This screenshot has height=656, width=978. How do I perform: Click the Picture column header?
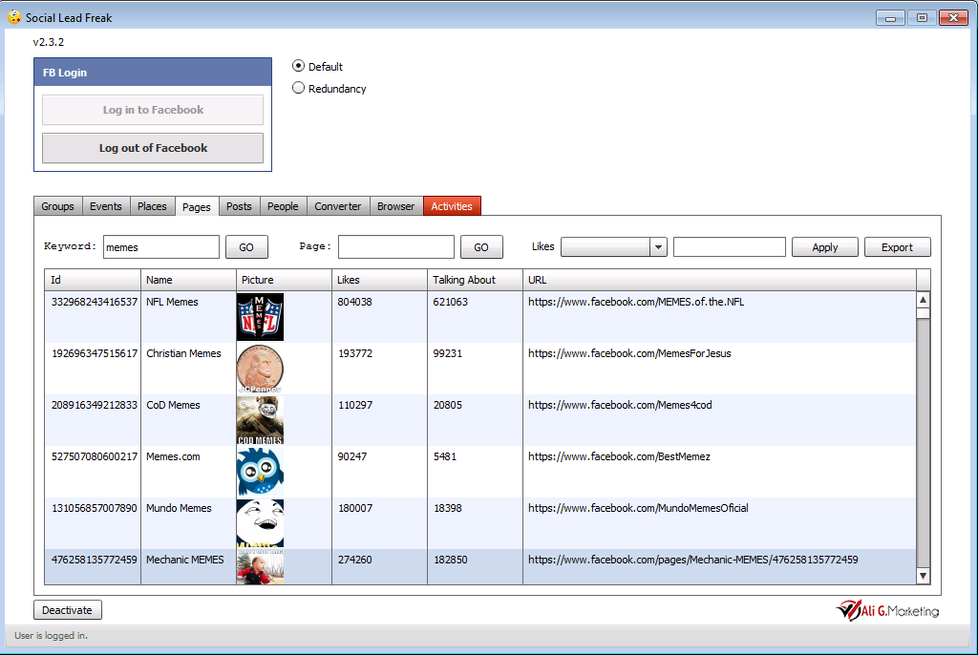(x=284, y=280)
